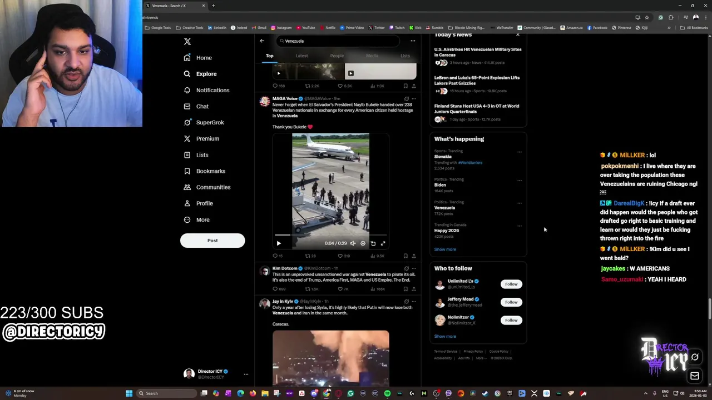Image resolution: width=712 pixels, height=400 pixels.
Task: Click the X logo in sidebar
Action: (x=187, y=42)
